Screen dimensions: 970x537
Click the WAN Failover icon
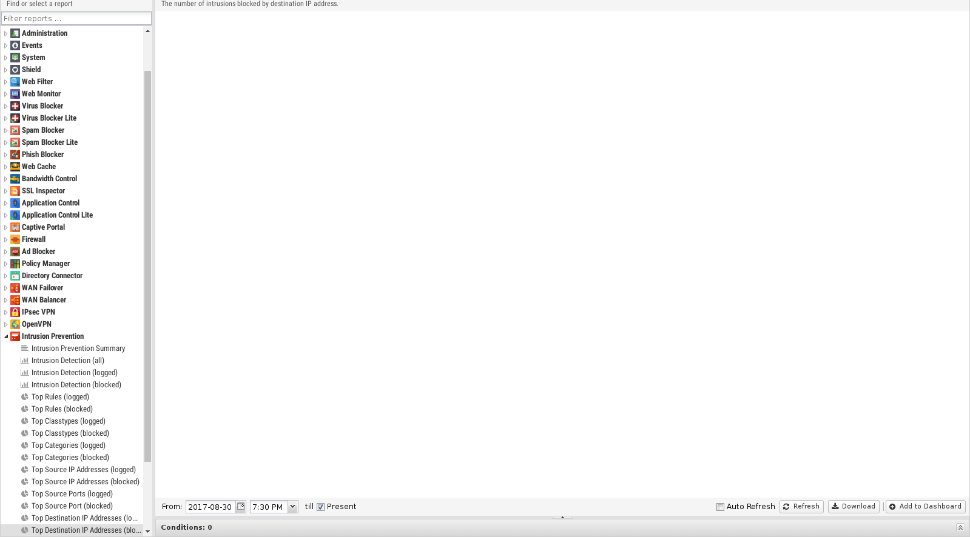click(x=15, y=288)
